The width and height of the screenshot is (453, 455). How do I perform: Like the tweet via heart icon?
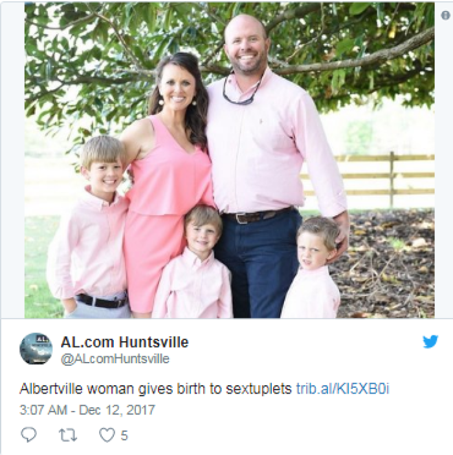coord(107,435)
